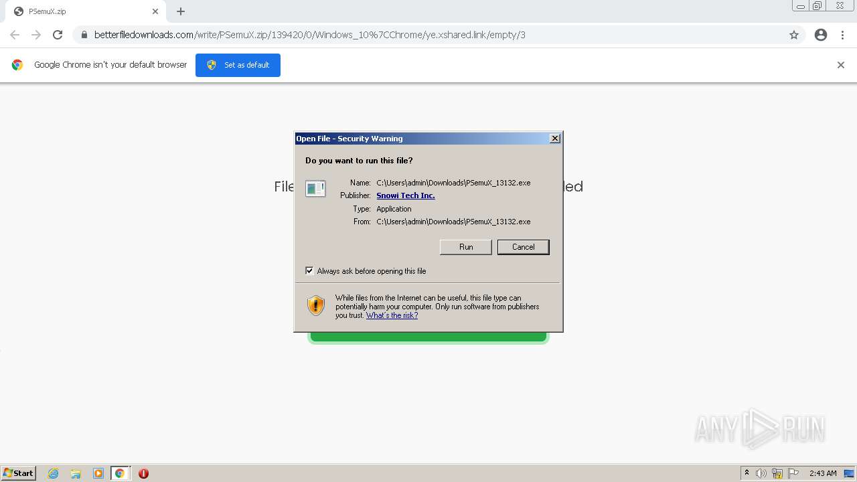Select the PSemuX.zip tab
The height and width of the screenshot is (482, 857).
point(86,11)
